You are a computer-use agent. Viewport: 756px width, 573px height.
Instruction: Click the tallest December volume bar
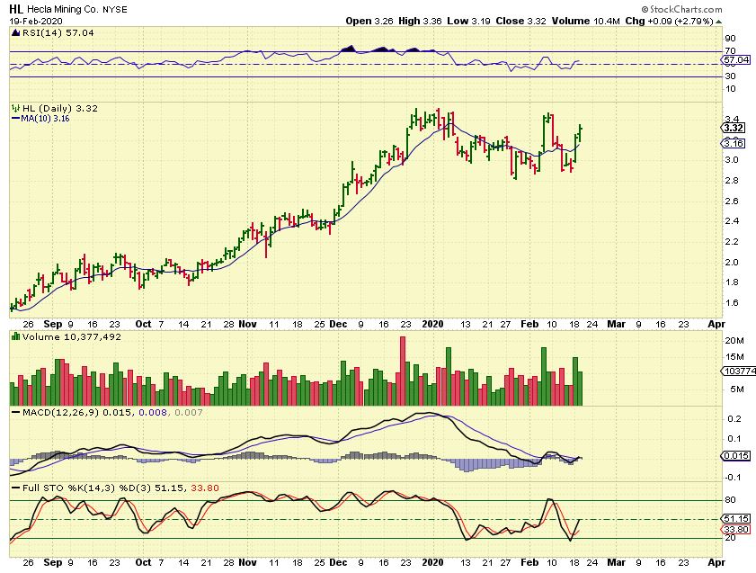tap(403, 371)
